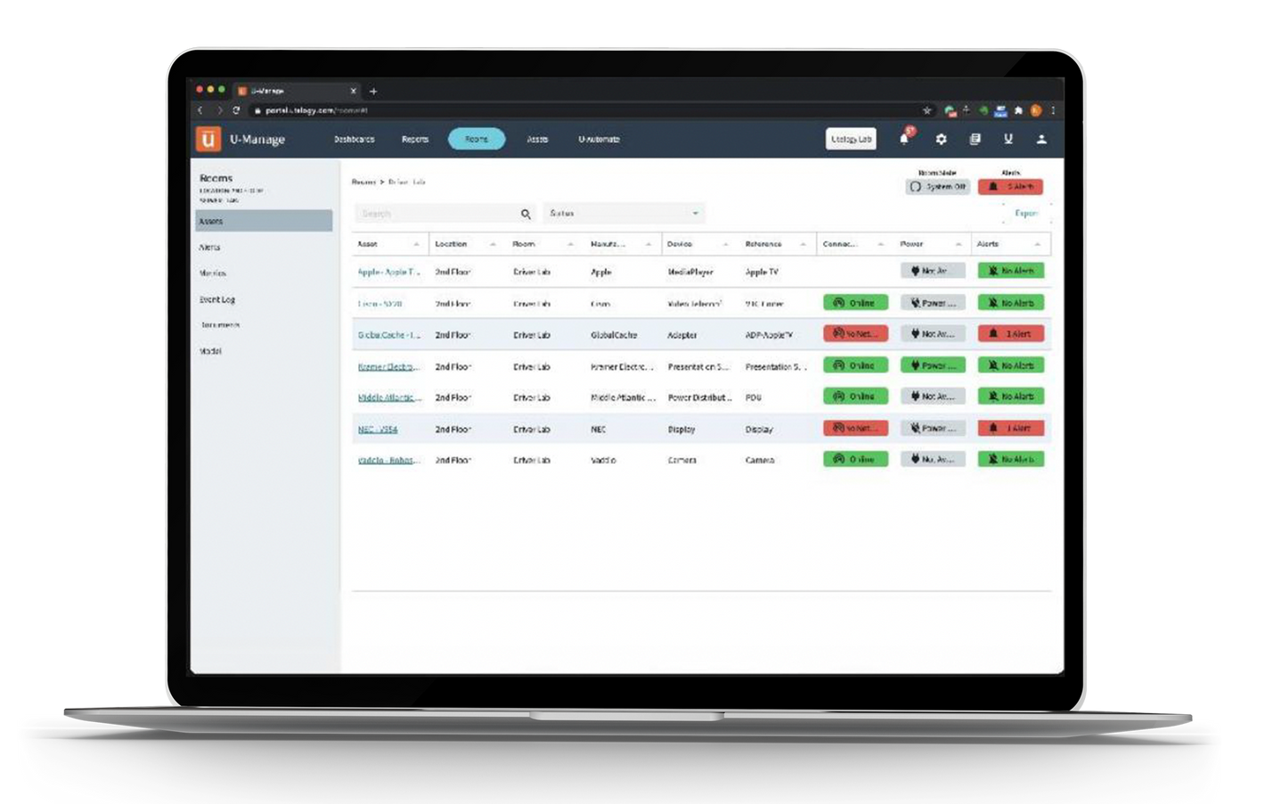1265x804 pixels.
Task: Sort by the Asset column arrow
Action: point(416,245)
